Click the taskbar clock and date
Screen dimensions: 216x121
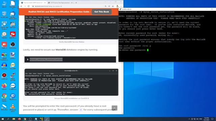[x=206, y=119]
